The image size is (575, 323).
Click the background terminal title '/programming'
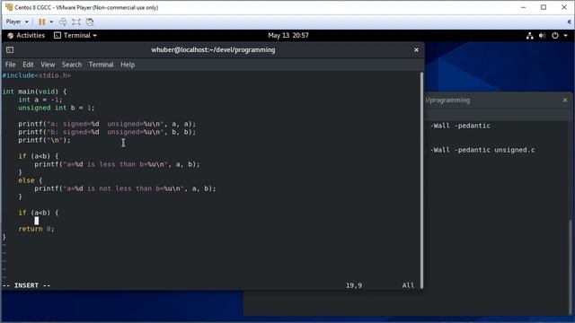pyautogui.click(x=447, y=100)
